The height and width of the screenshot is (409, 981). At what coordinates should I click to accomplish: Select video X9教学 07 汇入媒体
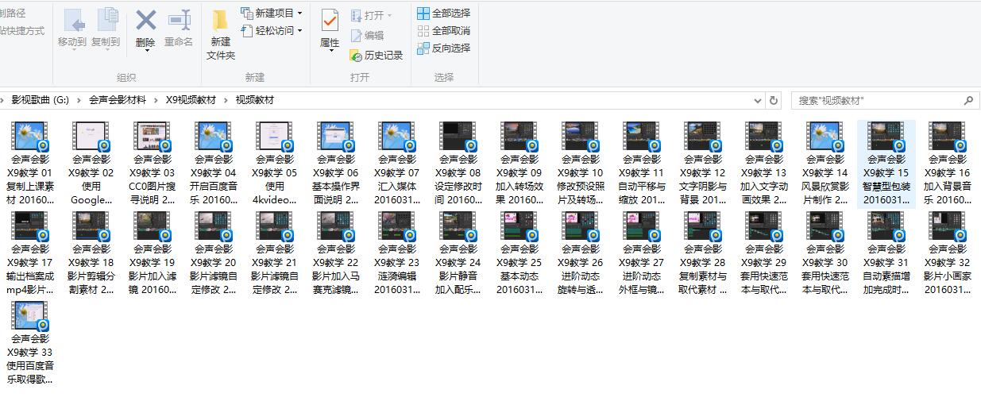point(397,164)
